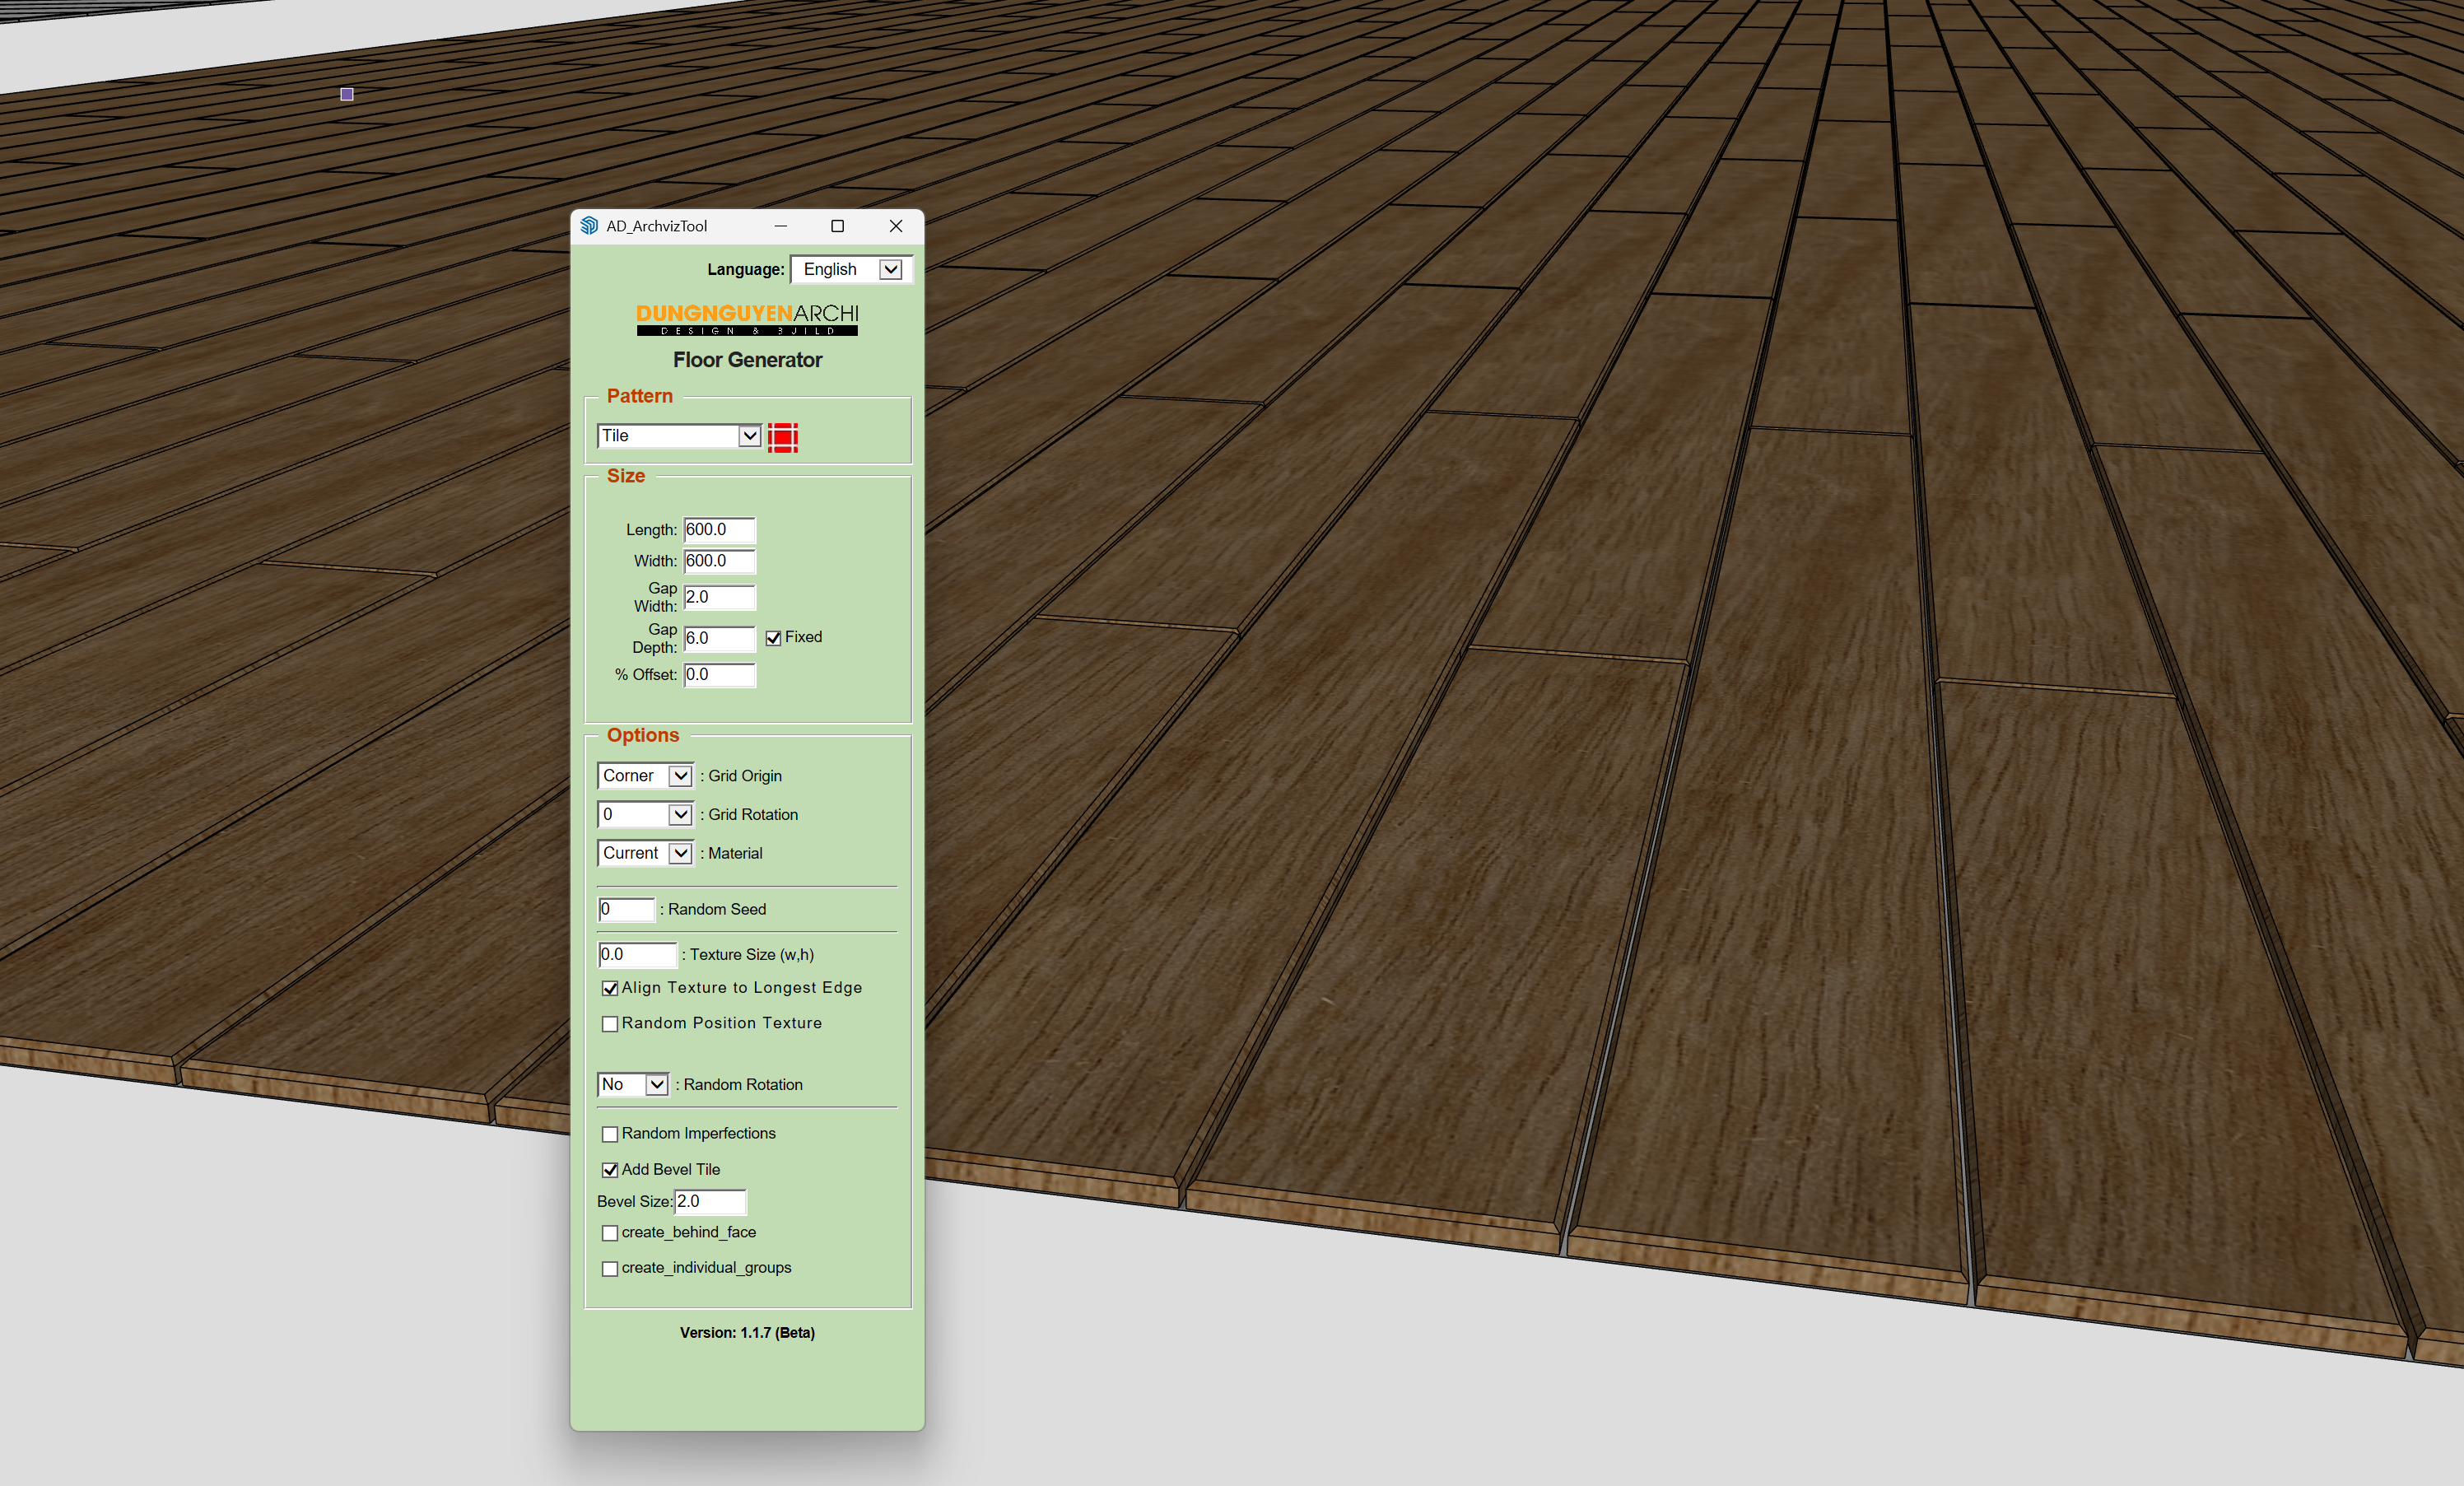This screenshot has width=2464, height=1486.
Task: Click the % Offset input field
Action: [719, 675]
